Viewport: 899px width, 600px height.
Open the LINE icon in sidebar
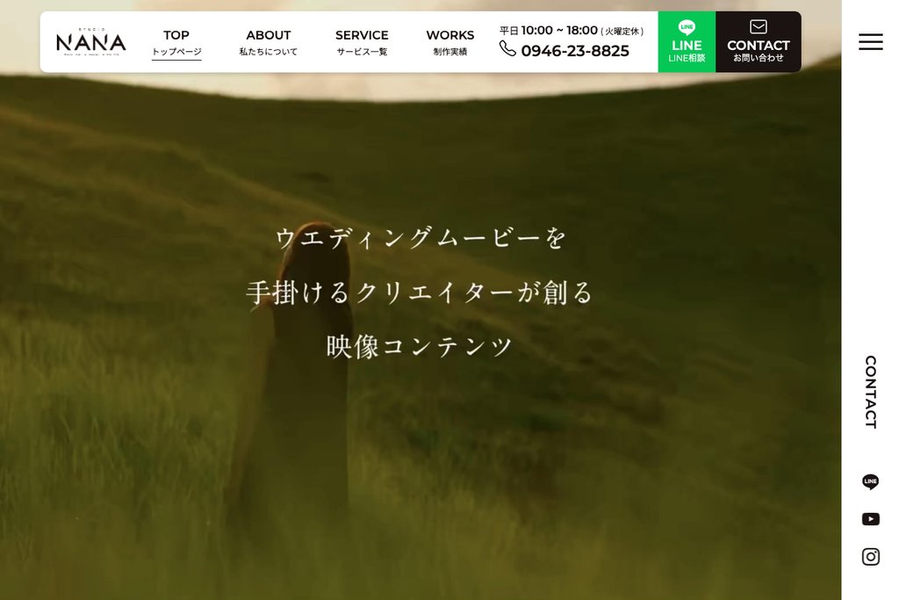point(870,481)
